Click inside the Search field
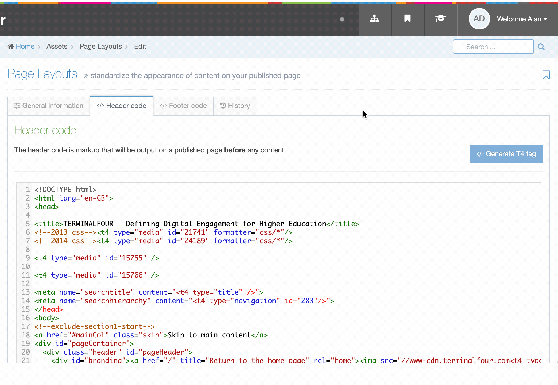The height and width of the screenshot is (385, 558). coord(493,47)
